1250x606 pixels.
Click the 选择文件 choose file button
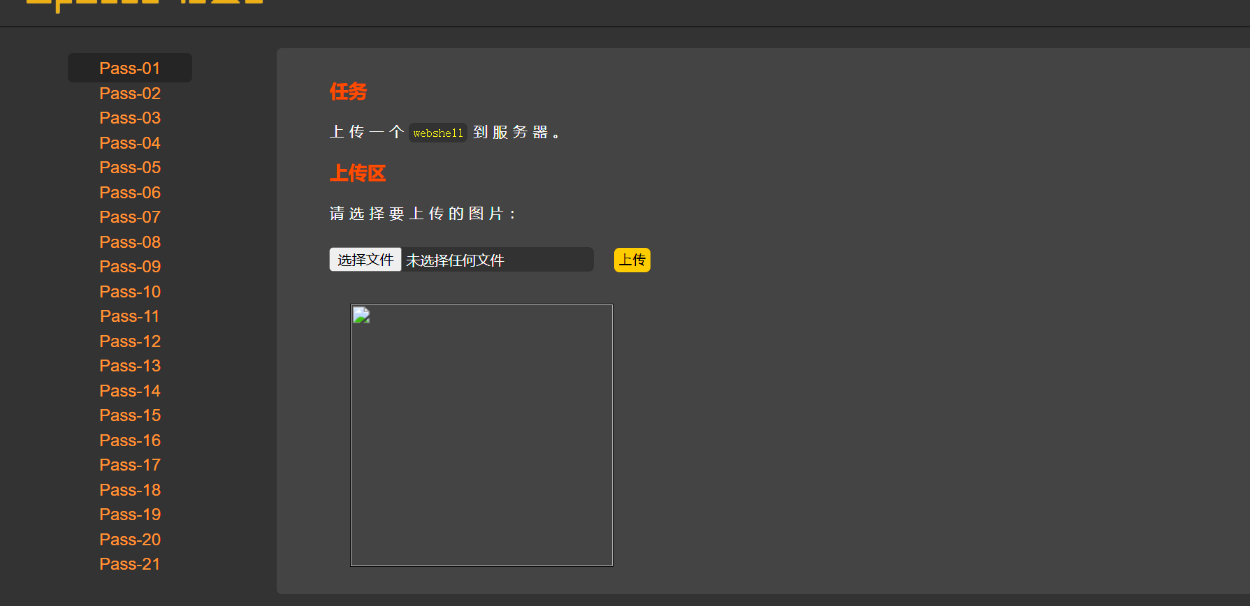(365, 260)
